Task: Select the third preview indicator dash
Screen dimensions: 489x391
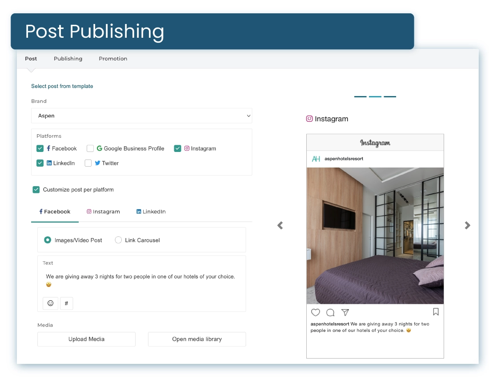Action: [x=390, y=97]
